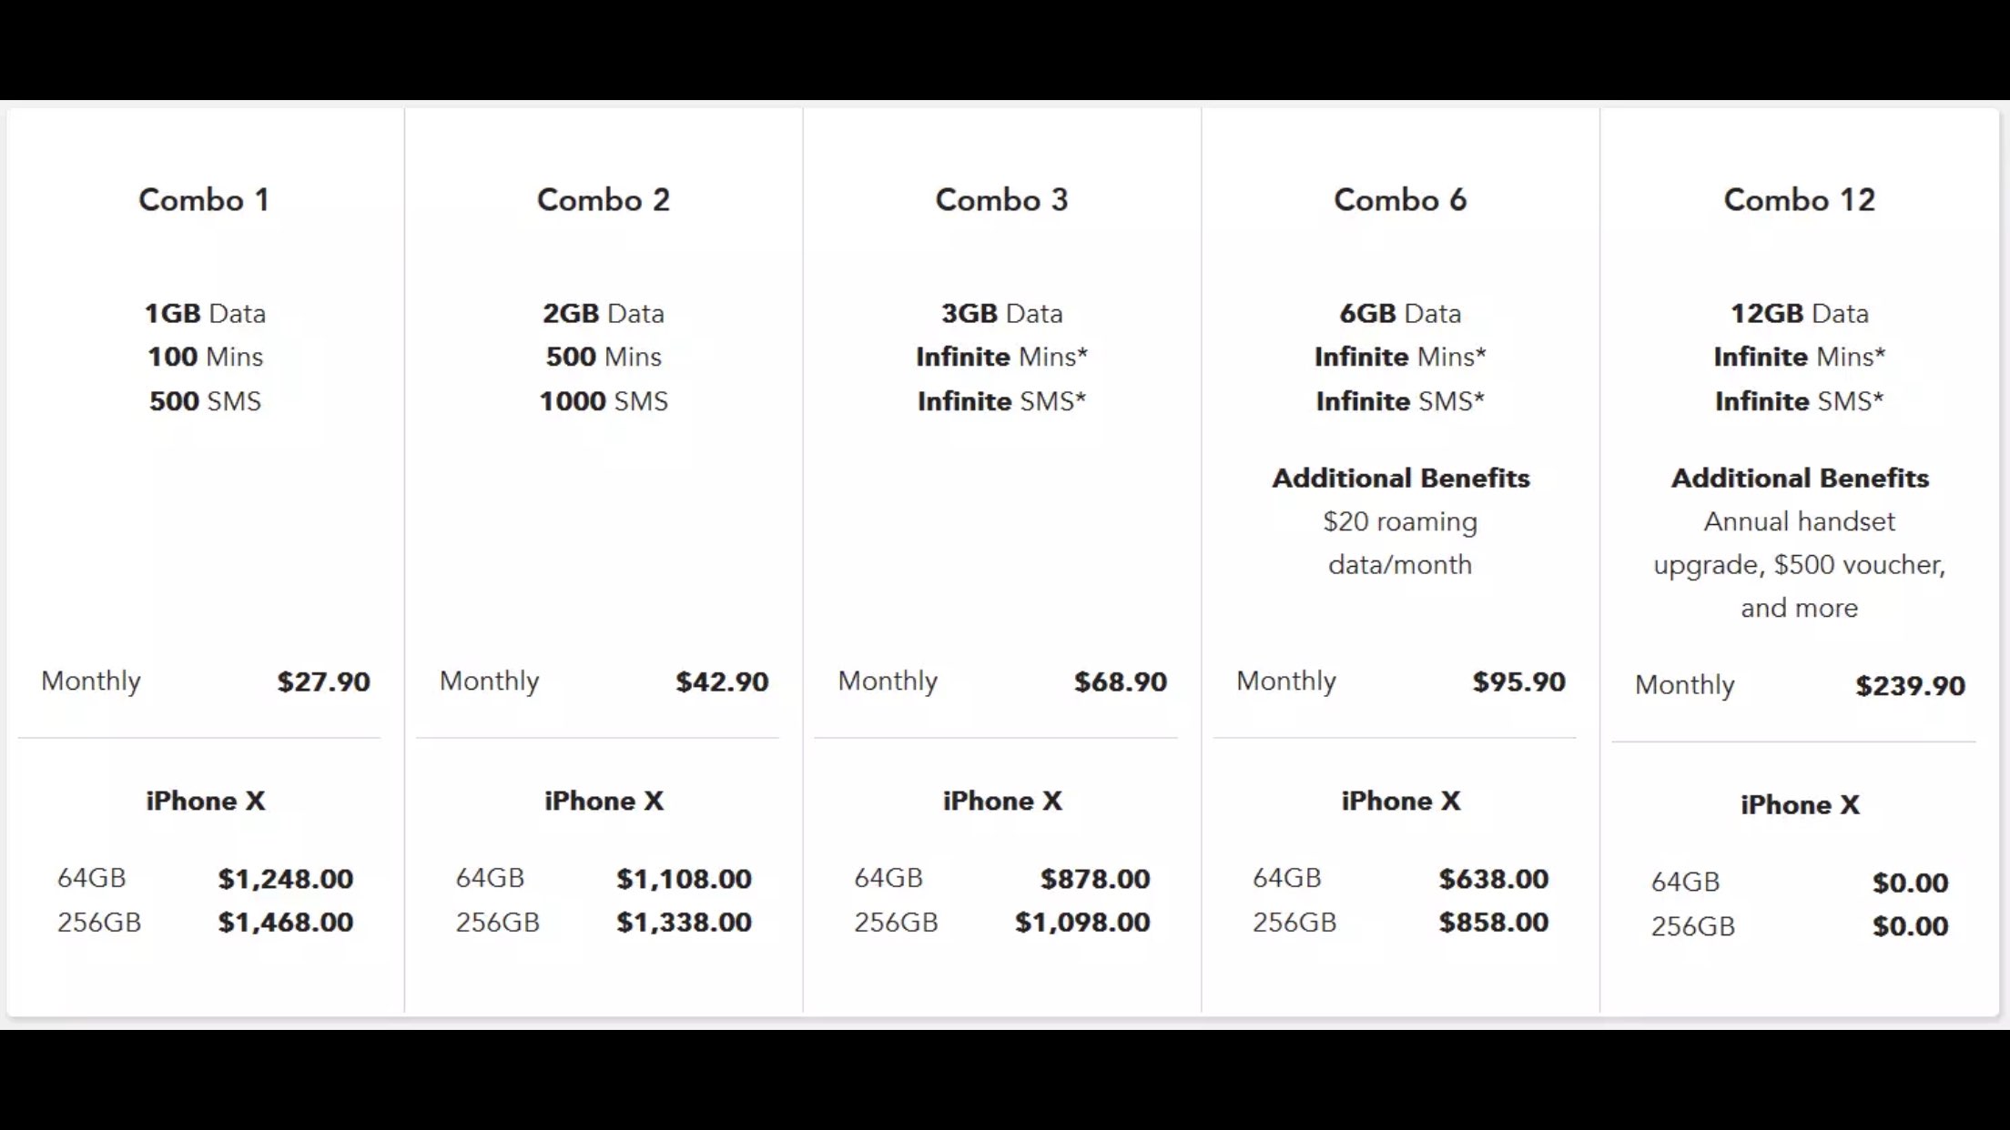Click the $27.90 monthly price
This screenshot has height=1130, width=2010.
tap(323, 681)
